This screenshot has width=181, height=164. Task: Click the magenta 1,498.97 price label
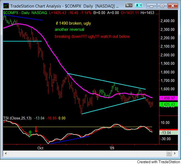coord(168,98)
